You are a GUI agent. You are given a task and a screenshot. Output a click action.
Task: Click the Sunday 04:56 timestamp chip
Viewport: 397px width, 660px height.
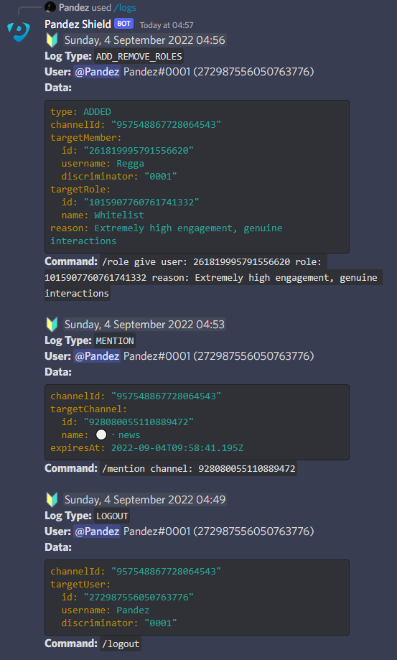pyautogui.click(x=145, y=40)
